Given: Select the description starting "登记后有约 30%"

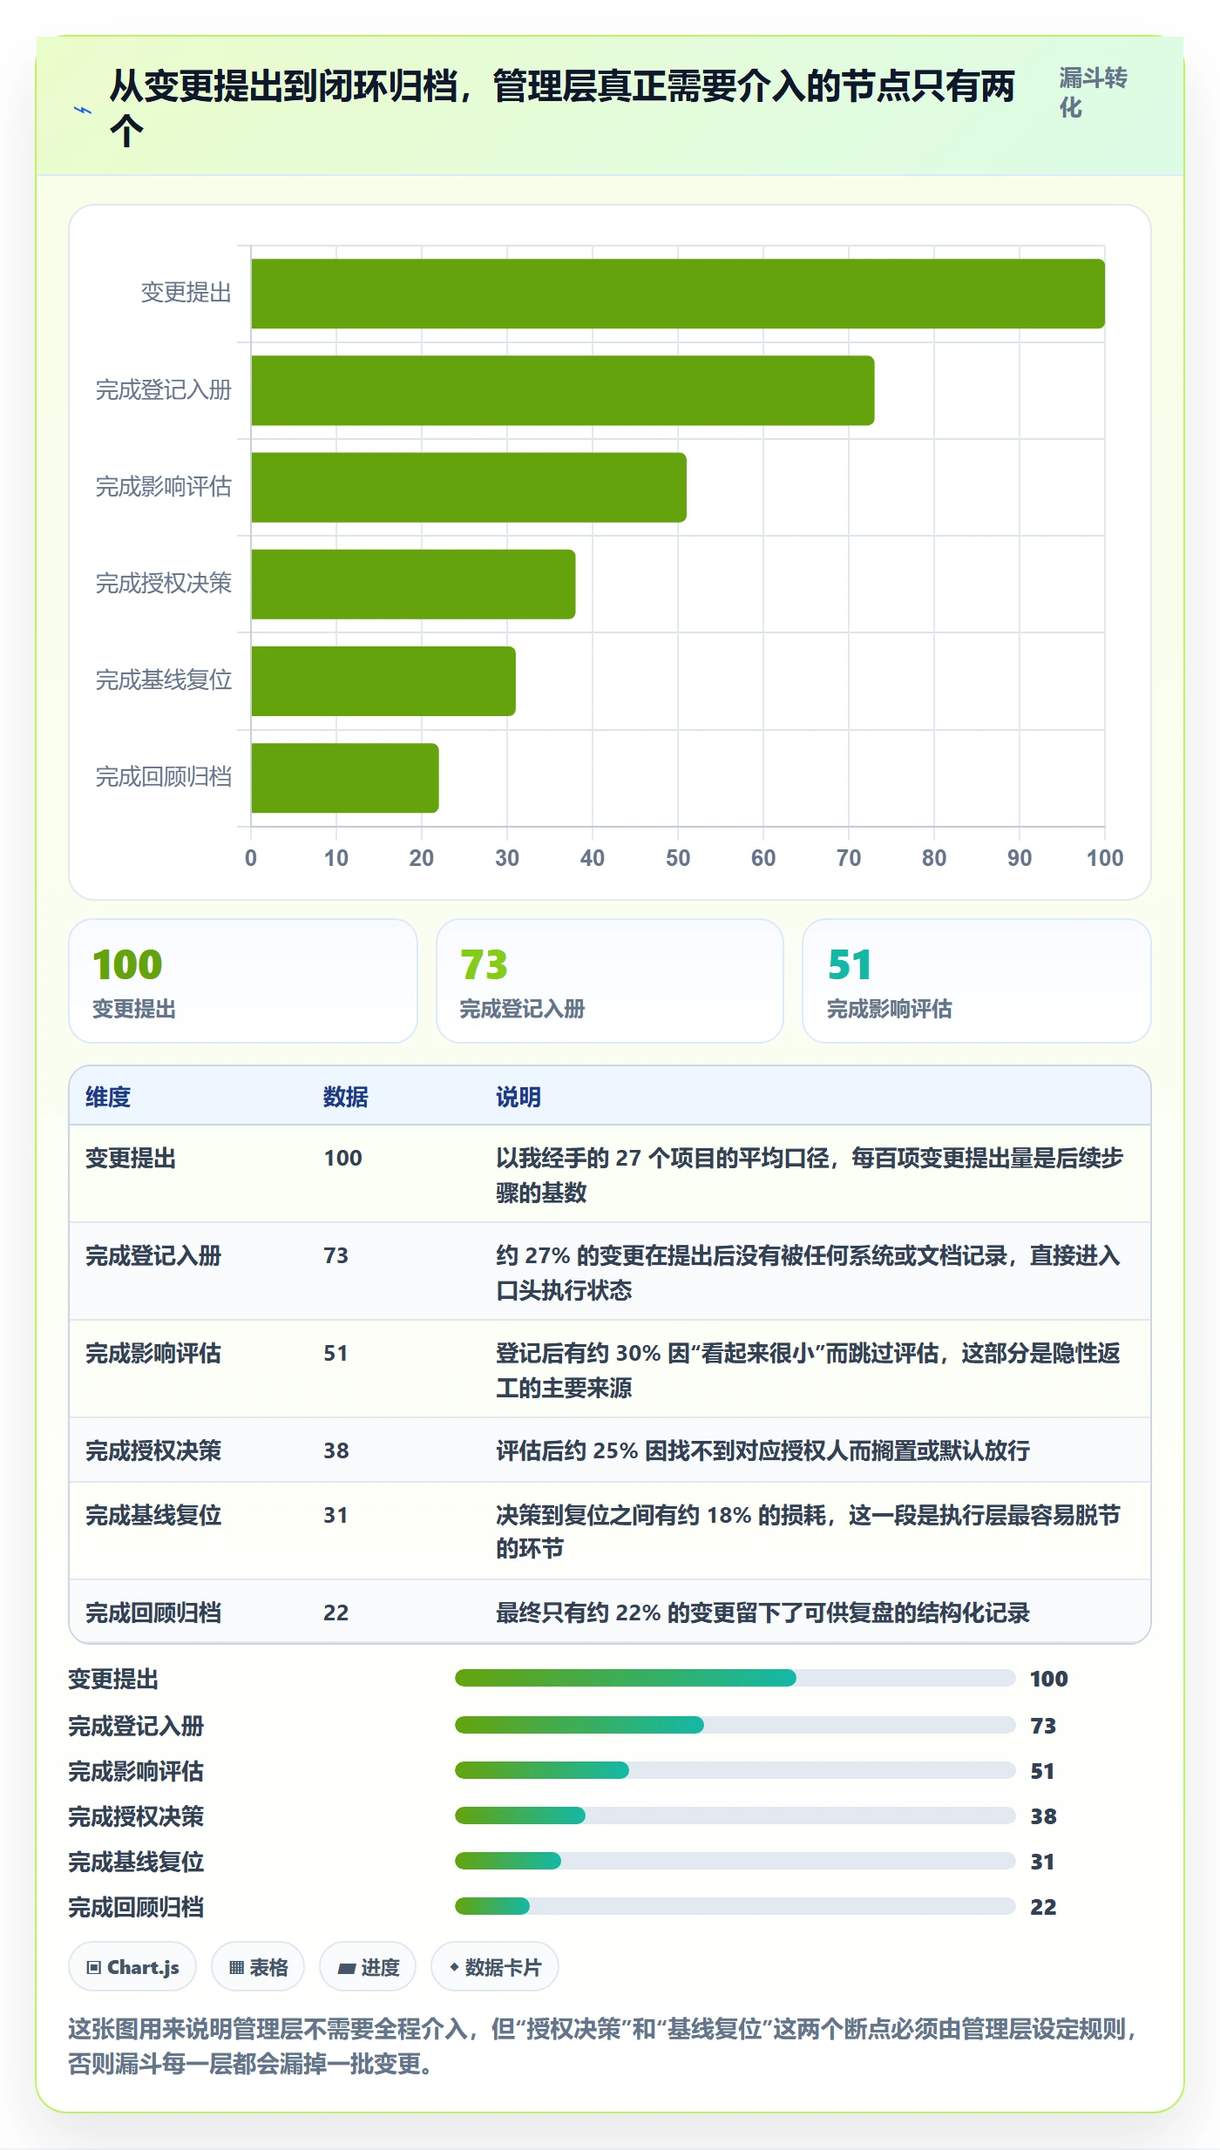Looking at the screenshot, I should point(808,1369).
